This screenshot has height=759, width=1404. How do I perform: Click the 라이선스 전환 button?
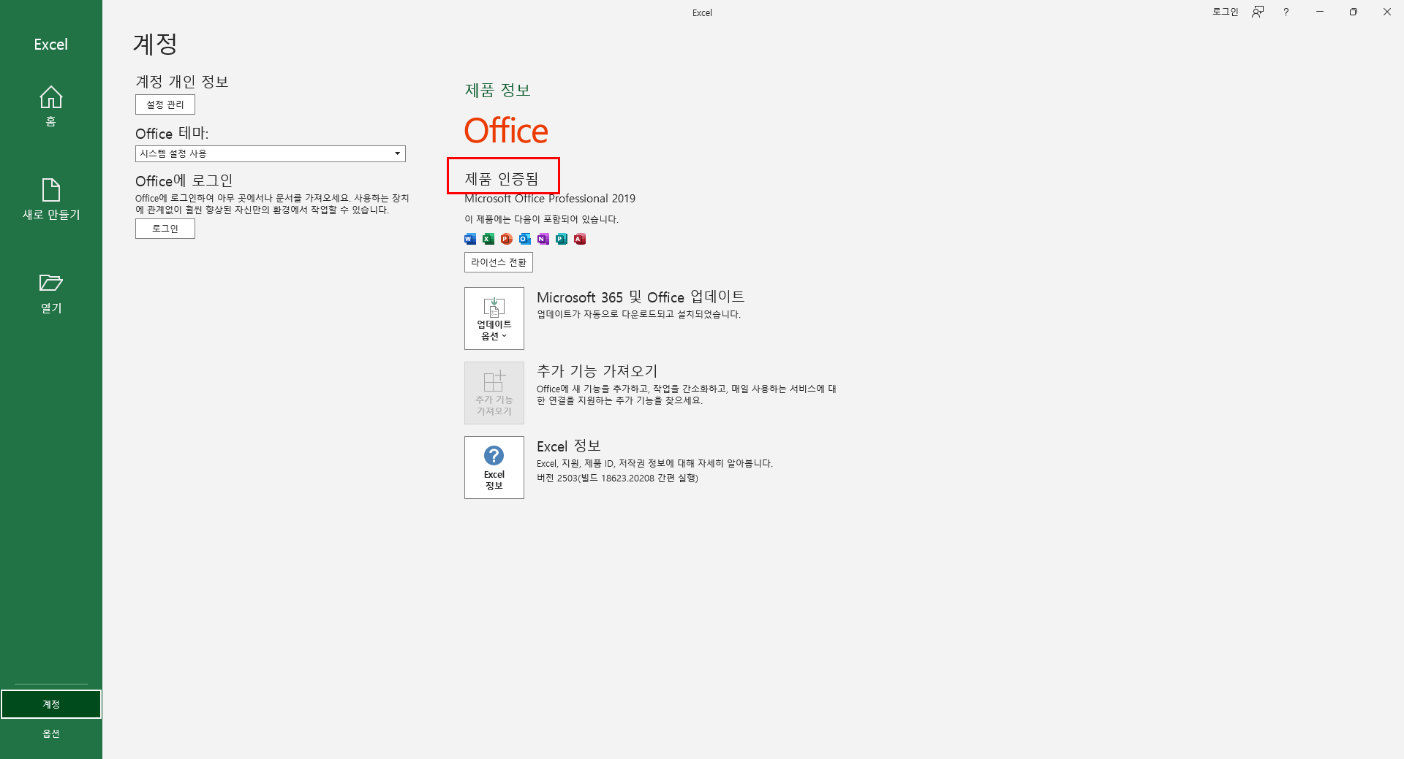tap(499, 262)
